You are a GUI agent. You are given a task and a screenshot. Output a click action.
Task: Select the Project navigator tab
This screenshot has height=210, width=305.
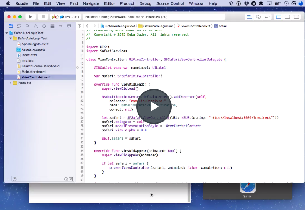tap(11, 26)
